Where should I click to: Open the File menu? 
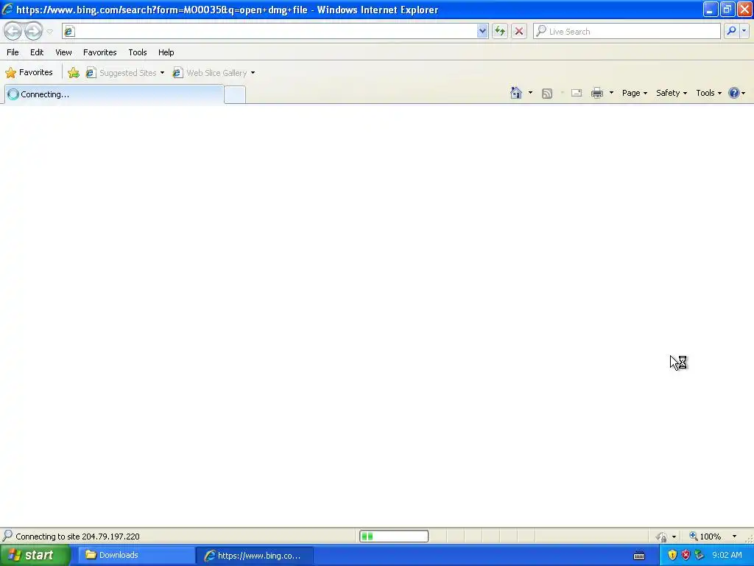[13, 52]
